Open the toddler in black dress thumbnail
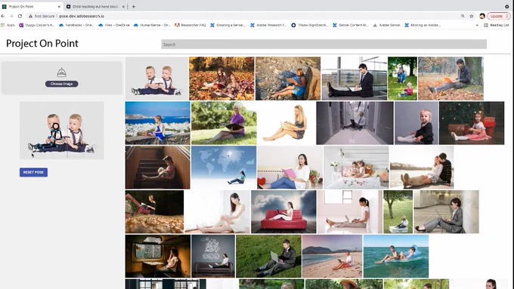Viewport: 514px width, 289px height. [x=416, y=123]
